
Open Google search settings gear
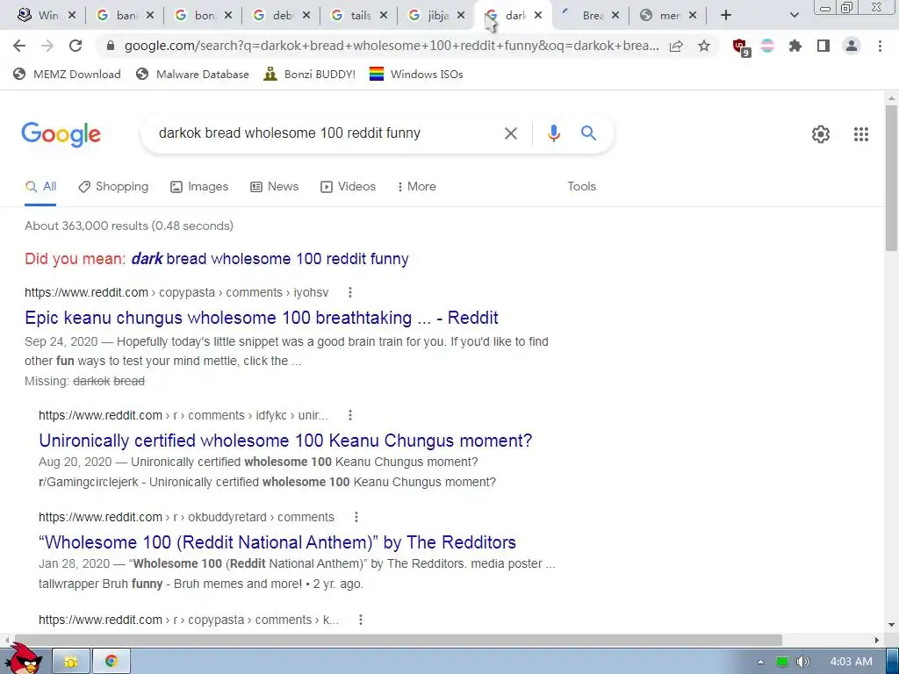[821, 134]
